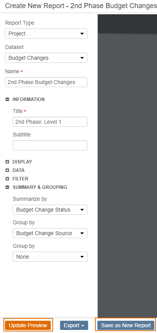
Task: Click the Dataset dropdown arrow
Action: click(82, 58)
